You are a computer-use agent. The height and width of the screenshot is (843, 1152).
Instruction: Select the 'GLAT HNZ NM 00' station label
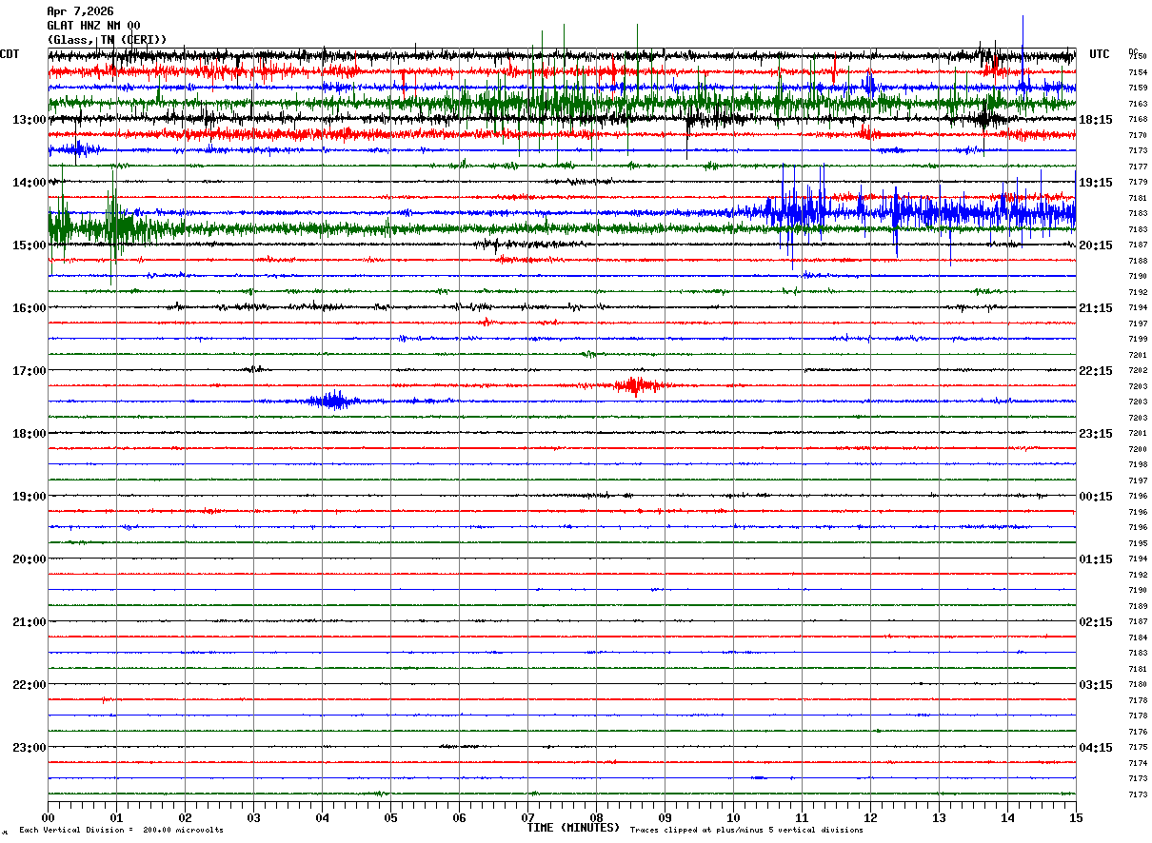[93, 26]
